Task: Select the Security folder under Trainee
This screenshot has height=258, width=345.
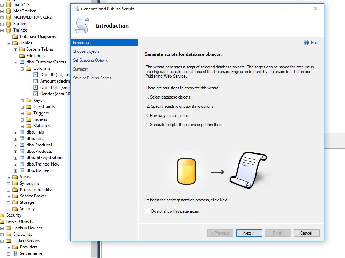Action: tap(27, 209)
